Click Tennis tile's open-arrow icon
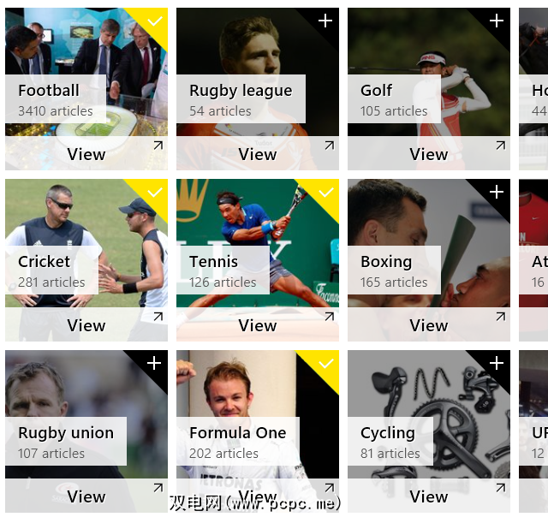The width and height of the screenshot is (548, 523). (x=330, y=317)
